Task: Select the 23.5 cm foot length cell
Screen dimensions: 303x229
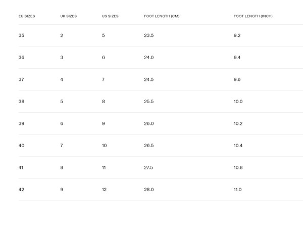Action: click(148, 35)
